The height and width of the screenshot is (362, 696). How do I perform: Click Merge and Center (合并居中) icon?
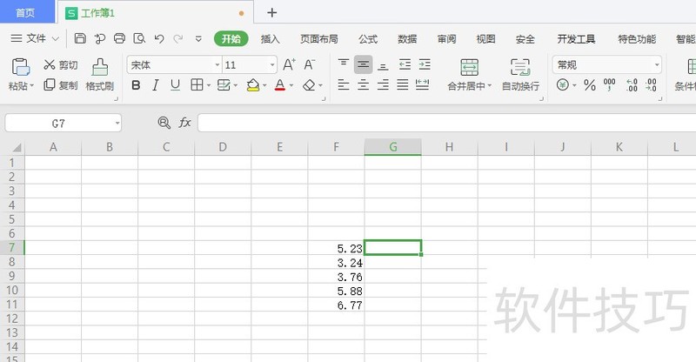(x=469, y=67)
